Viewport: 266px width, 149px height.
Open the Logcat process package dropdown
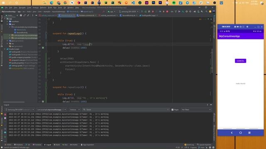coord(52,110)
